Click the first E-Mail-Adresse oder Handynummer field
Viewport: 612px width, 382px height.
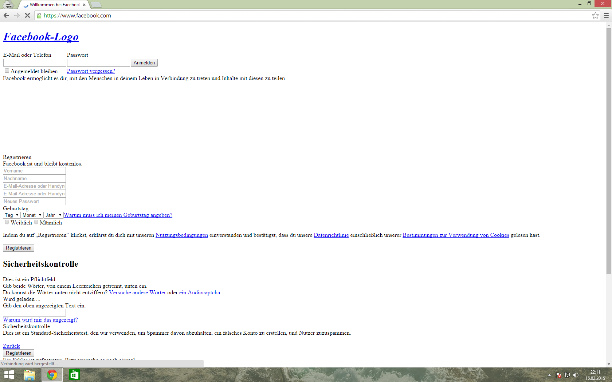[x=34, y=186]
